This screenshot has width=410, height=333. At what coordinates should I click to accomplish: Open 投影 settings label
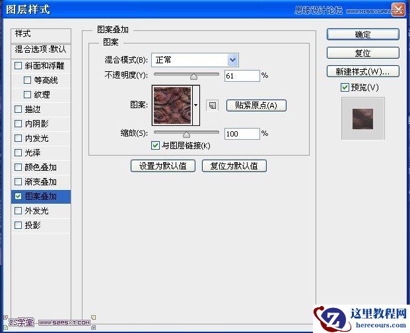[x=33, y=225]
